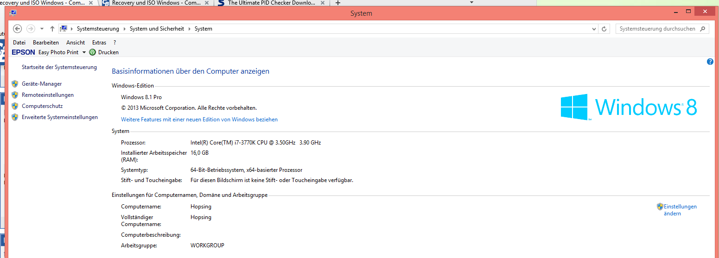Open recent locations dropdown arrow

(x=42, y=29)
